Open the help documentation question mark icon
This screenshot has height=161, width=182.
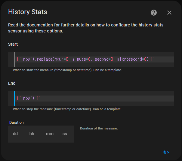point(154,13)
